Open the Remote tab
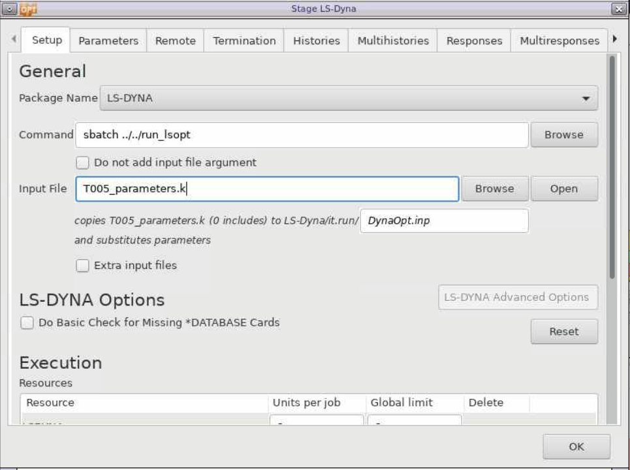Viewport: 630px width, 470px height. coord(175,40)
